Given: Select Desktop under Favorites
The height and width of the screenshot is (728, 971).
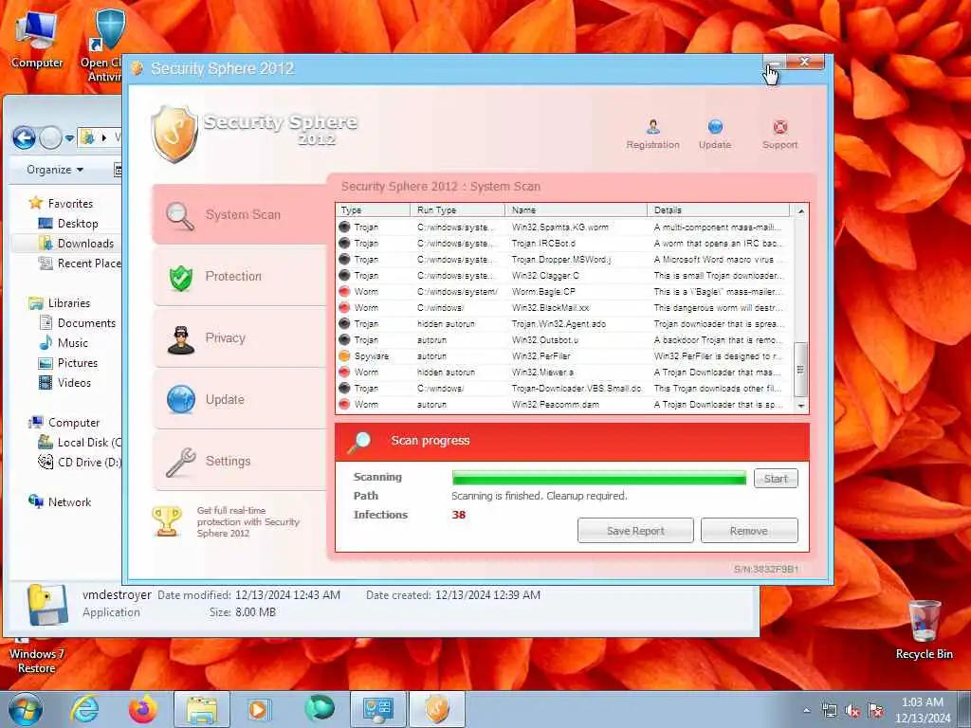Looking at the screenshot, I should coord(68,224).
